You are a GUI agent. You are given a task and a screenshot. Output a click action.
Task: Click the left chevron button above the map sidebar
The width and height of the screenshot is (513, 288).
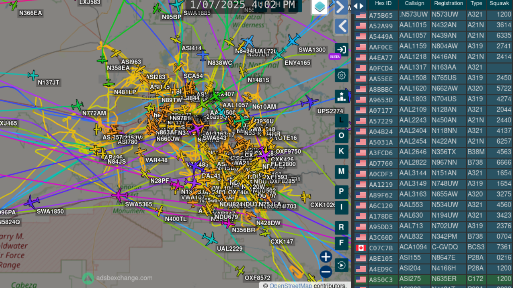[x=341, y=26]
